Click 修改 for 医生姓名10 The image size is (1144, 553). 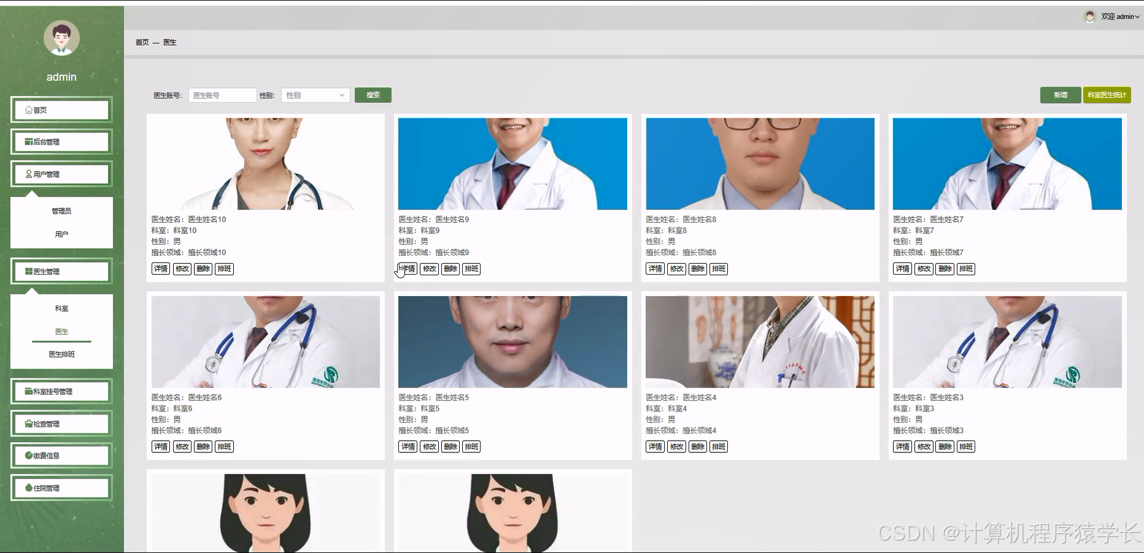click(182, 269)
